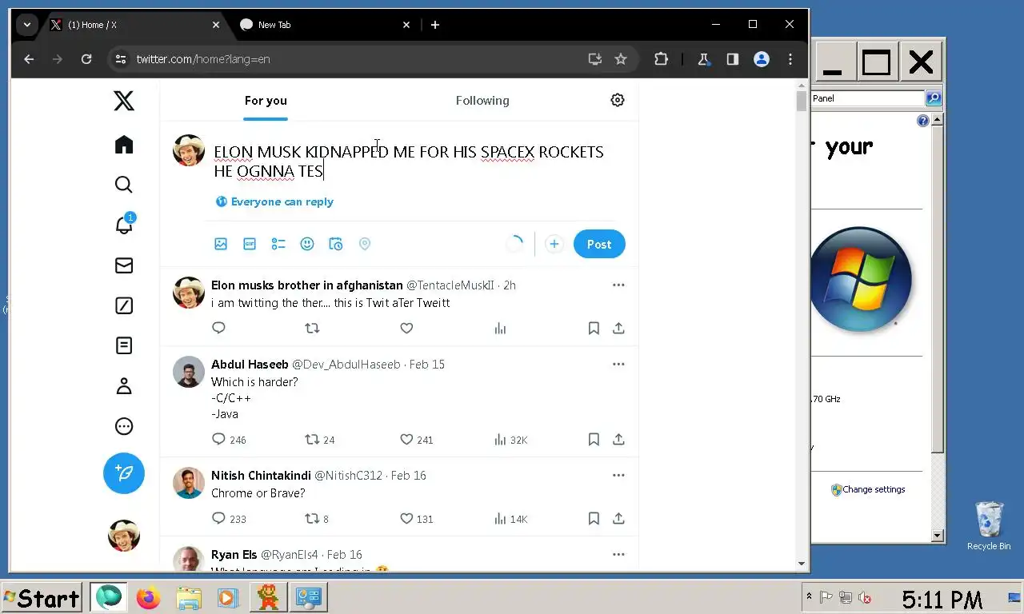Viewport: 1024px width, 614px height.
Task: Open Firefox from the taskbar
Action: point(148,597)
